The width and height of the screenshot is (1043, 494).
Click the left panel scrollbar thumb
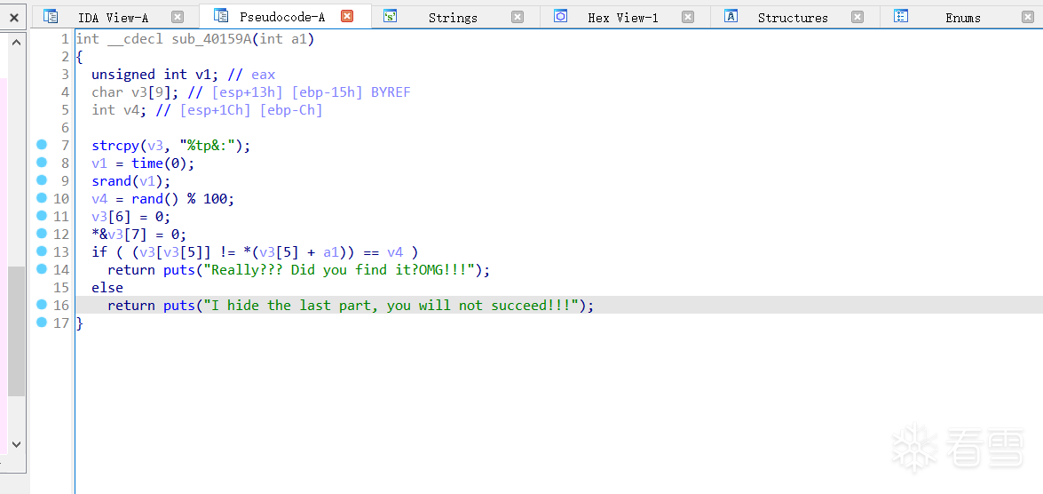pos(17,331)
